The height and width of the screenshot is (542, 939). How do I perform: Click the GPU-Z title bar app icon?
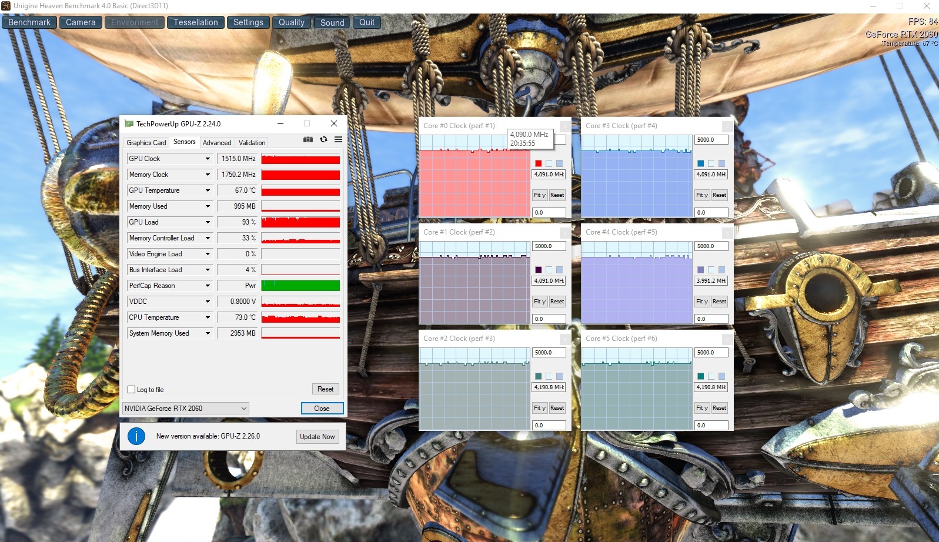coord(129,123)
